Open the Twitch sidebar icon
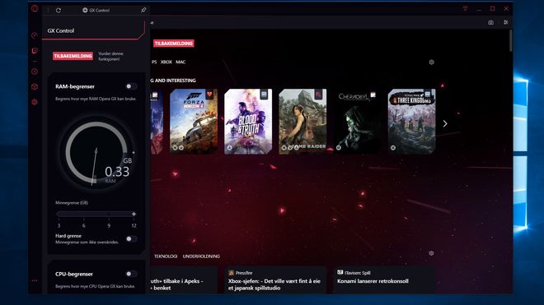The height and width of the screenshot is (305, 544). [x=35, y=51]
